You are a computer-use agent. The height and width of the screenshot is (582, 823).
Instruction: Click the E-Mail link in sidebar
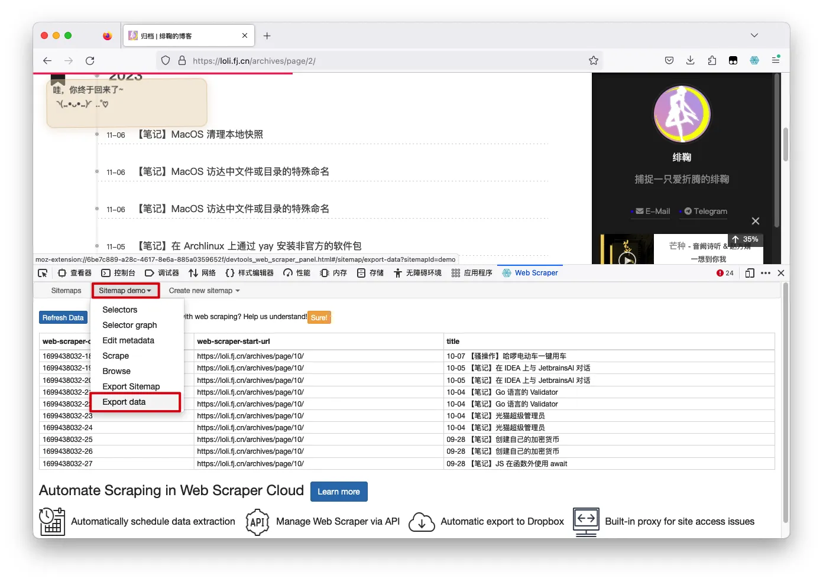click(653, 212)
